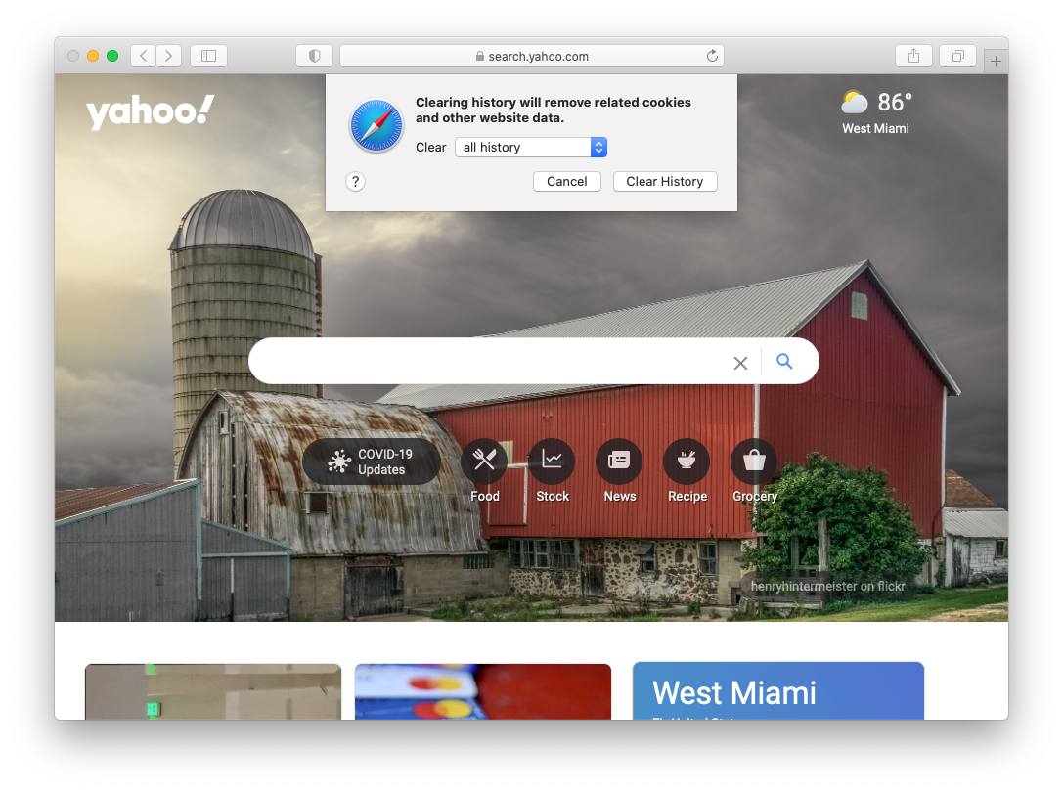1063x792 pixels.
Task: Show the tab overview
Action: [x=958, y=56]
